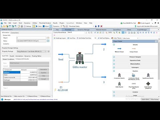Viewport: 160px width, 120px height.
Task: Click Normalize button
Action: (44, 69)
